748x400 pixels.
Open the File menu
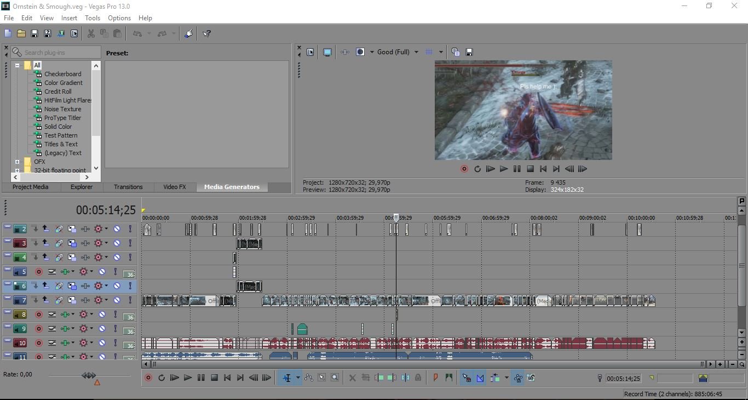pos(9,18)
